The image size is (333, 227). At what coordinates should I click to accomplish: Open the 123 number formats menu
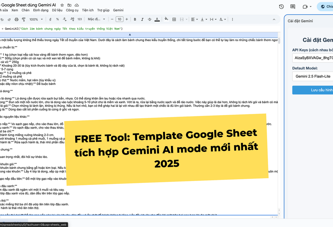click(80, 19)
